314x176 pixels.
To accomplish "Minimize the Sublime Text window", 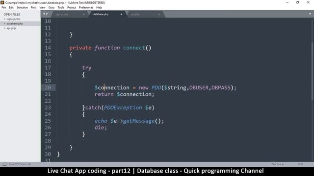I will [x=287, y=2].
